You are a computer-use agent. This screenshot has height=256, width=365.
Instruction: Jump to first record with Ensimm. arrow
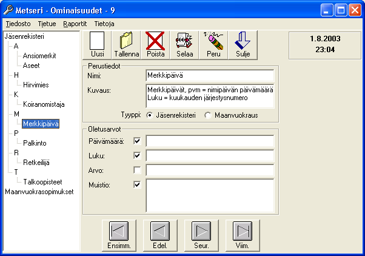coord(119,235)
